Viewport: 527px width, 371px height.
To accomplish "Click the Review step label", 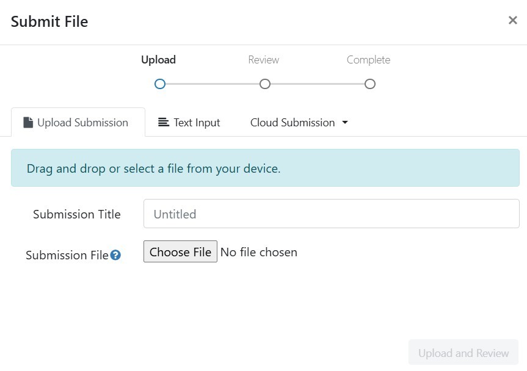I will (x=264, y=60).
